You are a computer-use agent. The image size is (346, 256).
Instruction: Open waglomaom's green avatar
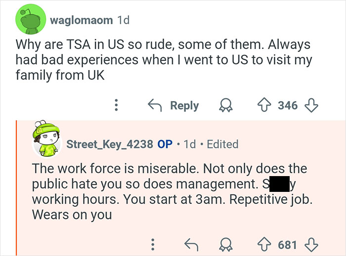point(30,20)
